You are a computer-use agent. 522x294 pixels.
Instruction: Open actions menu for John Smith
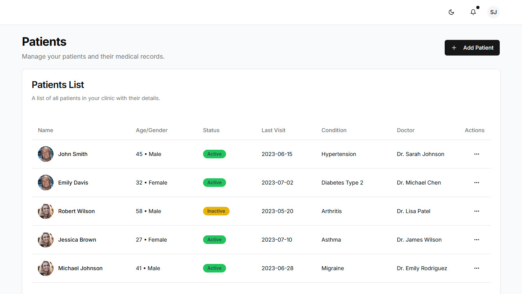click(476, 154)
